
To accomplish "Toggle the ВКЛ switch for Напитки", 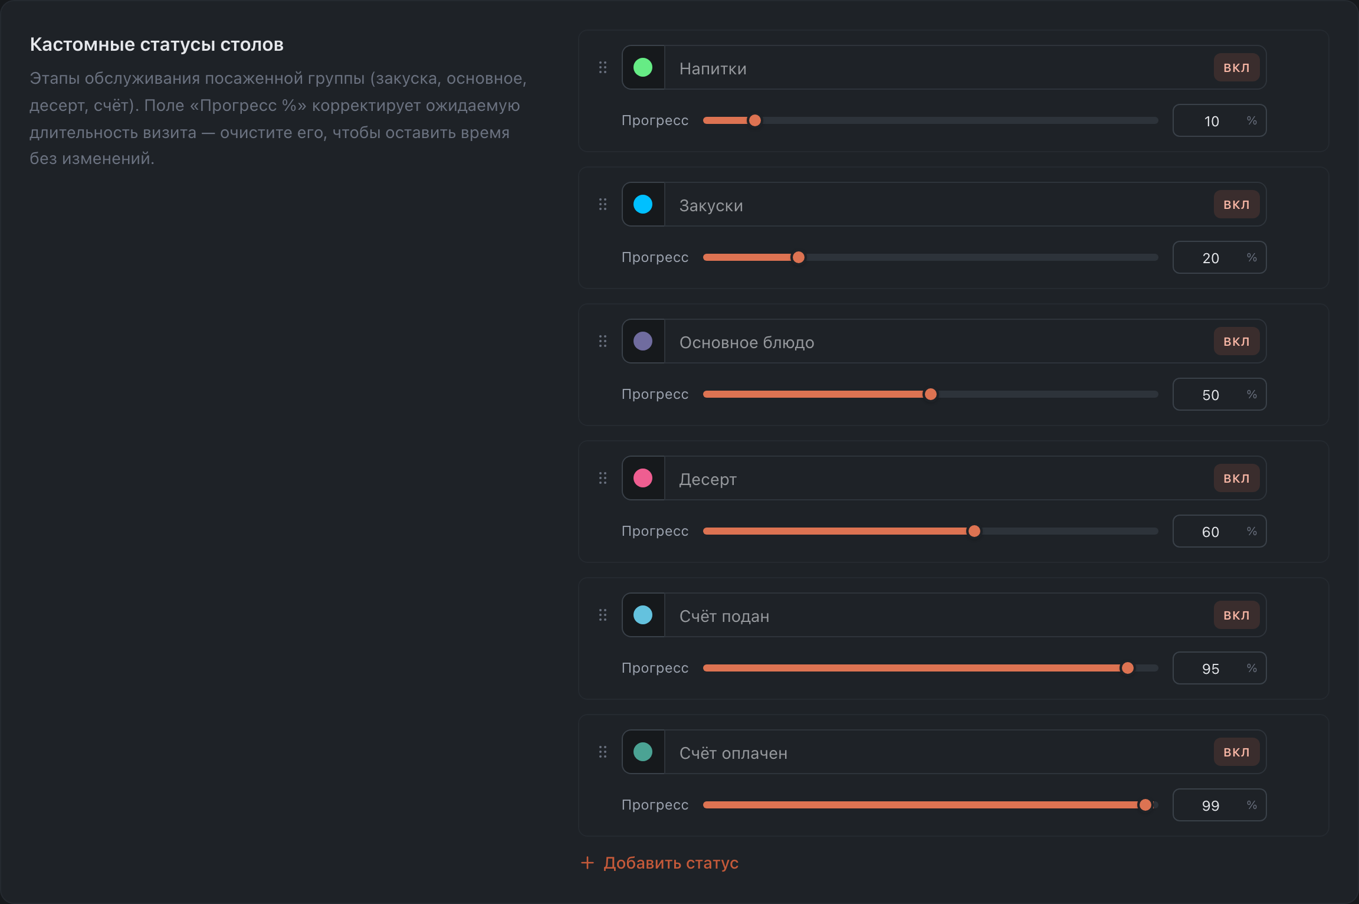I will click(x=1236, y=67).
